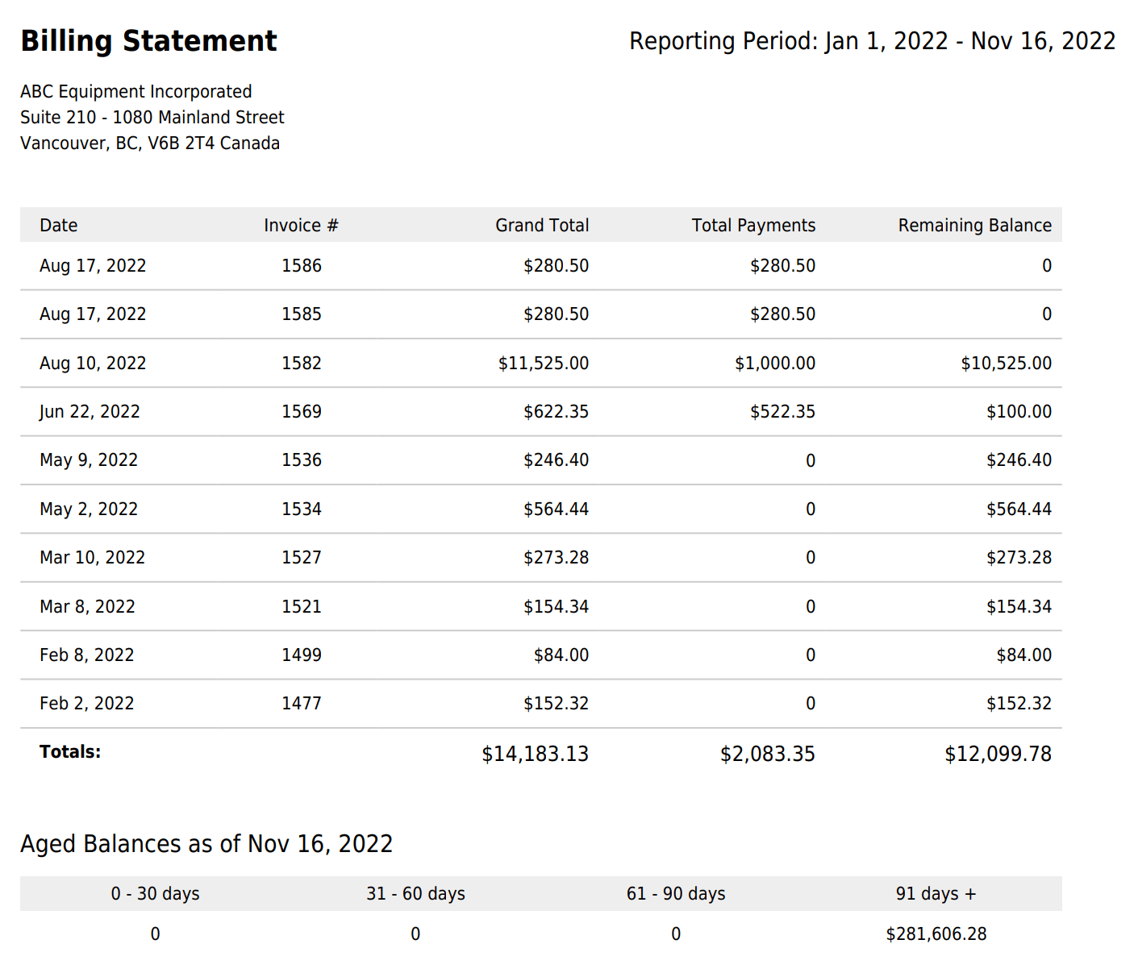This screenshot has height=973, width=1134.
Task: Click the $10,525.00 remaining balance
Action: [x=1006, y=364]
